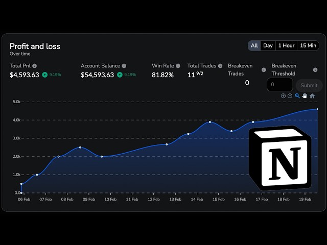Open info icon beside Total Pnl

point(35,66)
